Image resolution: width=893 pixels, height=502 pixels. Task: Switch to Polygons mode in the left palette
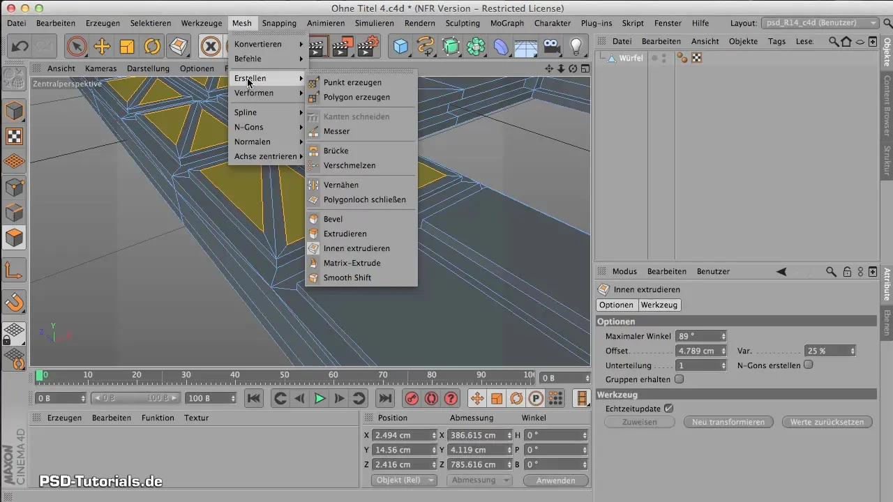click(x=15, y=238)
